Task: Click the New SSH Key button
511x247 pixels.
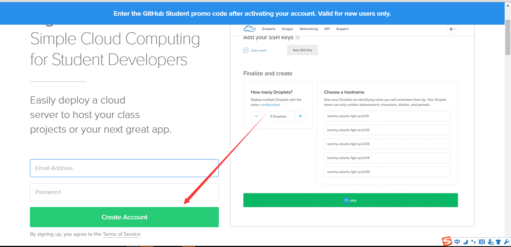Action: click(x=302, y=50)
